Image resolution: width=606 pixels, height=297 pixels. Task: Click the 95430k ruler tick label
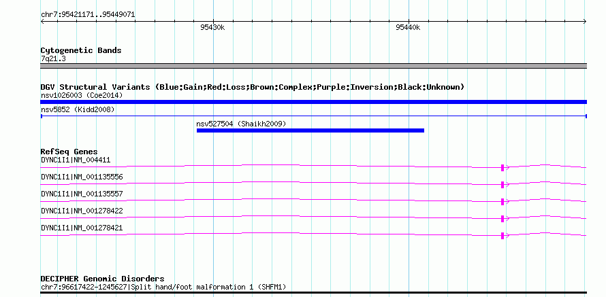pyautogui.click(x=212, y=28)
